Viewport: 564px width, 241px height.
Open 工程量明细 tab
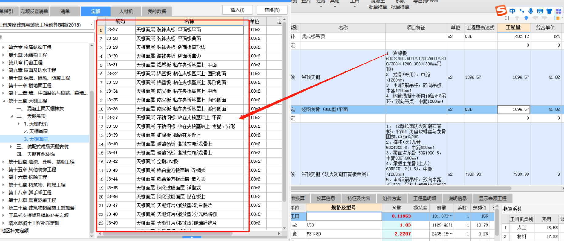(x=424, y=199)
